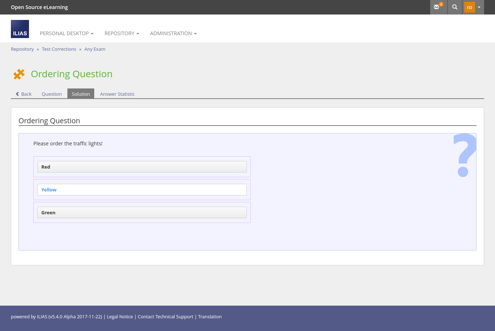Open Test Corrections breadcrumb link
495x331 pixels.
click(x=59, y=49)
